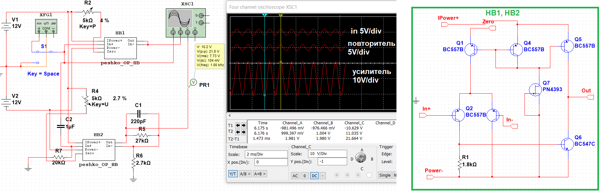The image size is (600, 196).
Task: Set channel coupling to 0 (ground)
Action: [305, 176]
